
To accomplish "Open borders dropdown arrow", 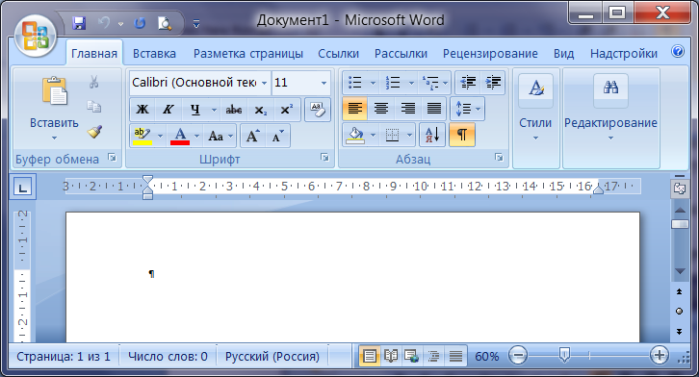I will point(409,135).
